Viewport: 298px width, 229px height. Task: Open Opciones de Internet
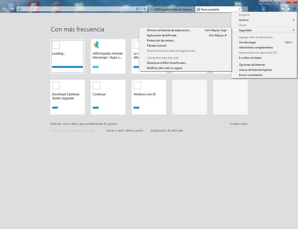[264, 65]
